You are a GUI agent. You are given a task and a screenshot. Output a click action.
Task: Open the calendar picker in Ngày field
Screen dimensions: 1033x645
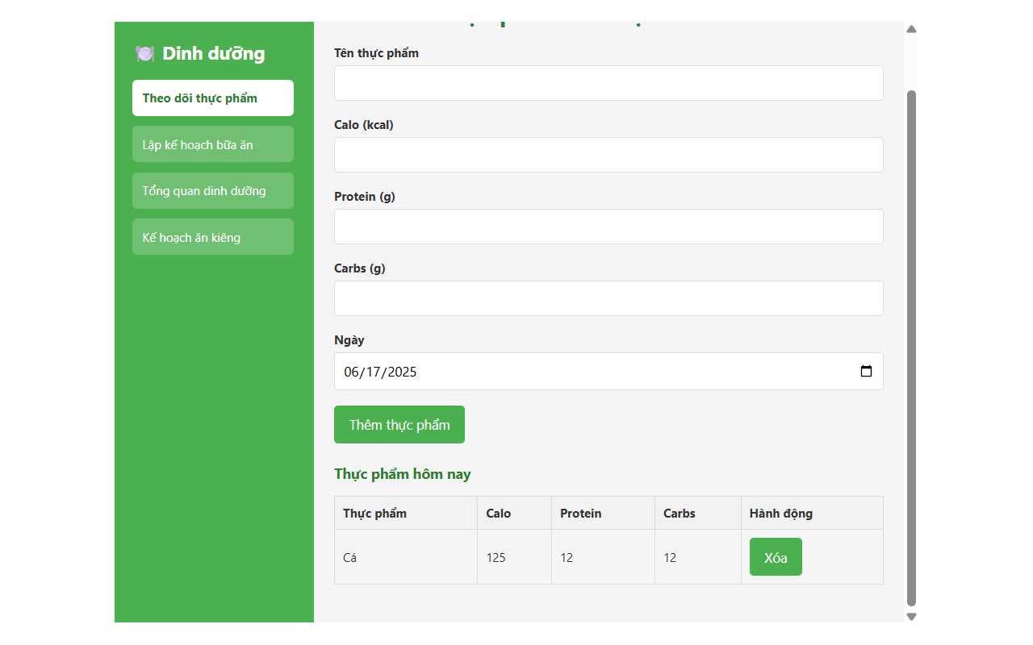tap(866, 372)
